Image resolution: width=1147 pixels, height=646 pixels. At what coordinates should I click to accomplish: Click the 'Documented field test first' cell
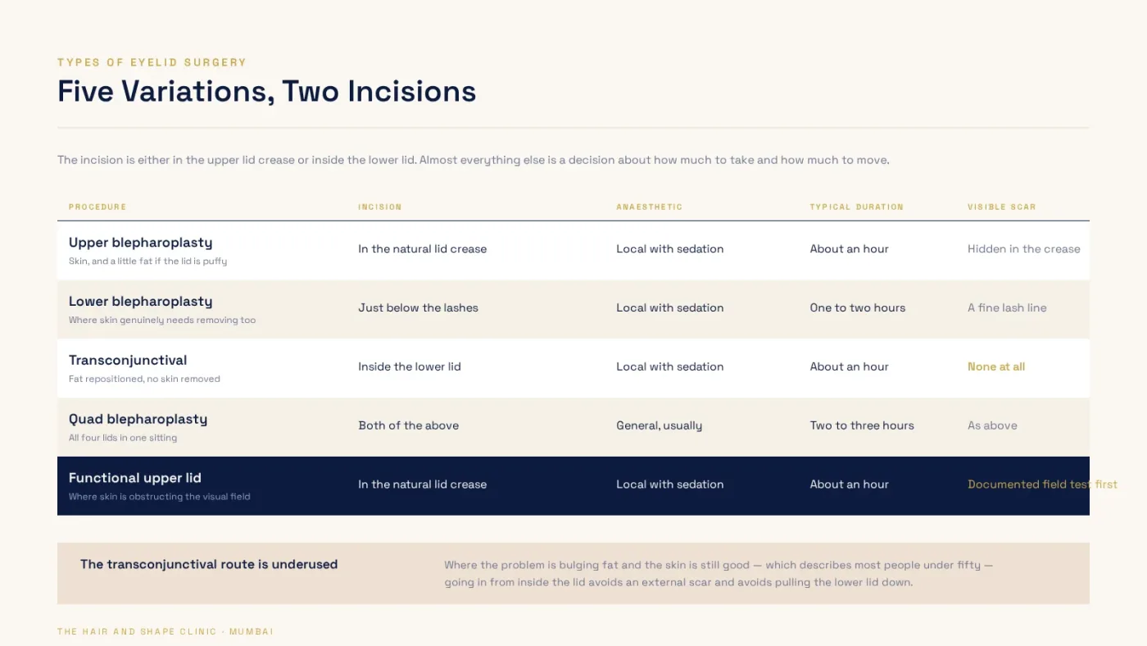[x=1042, y=484]
